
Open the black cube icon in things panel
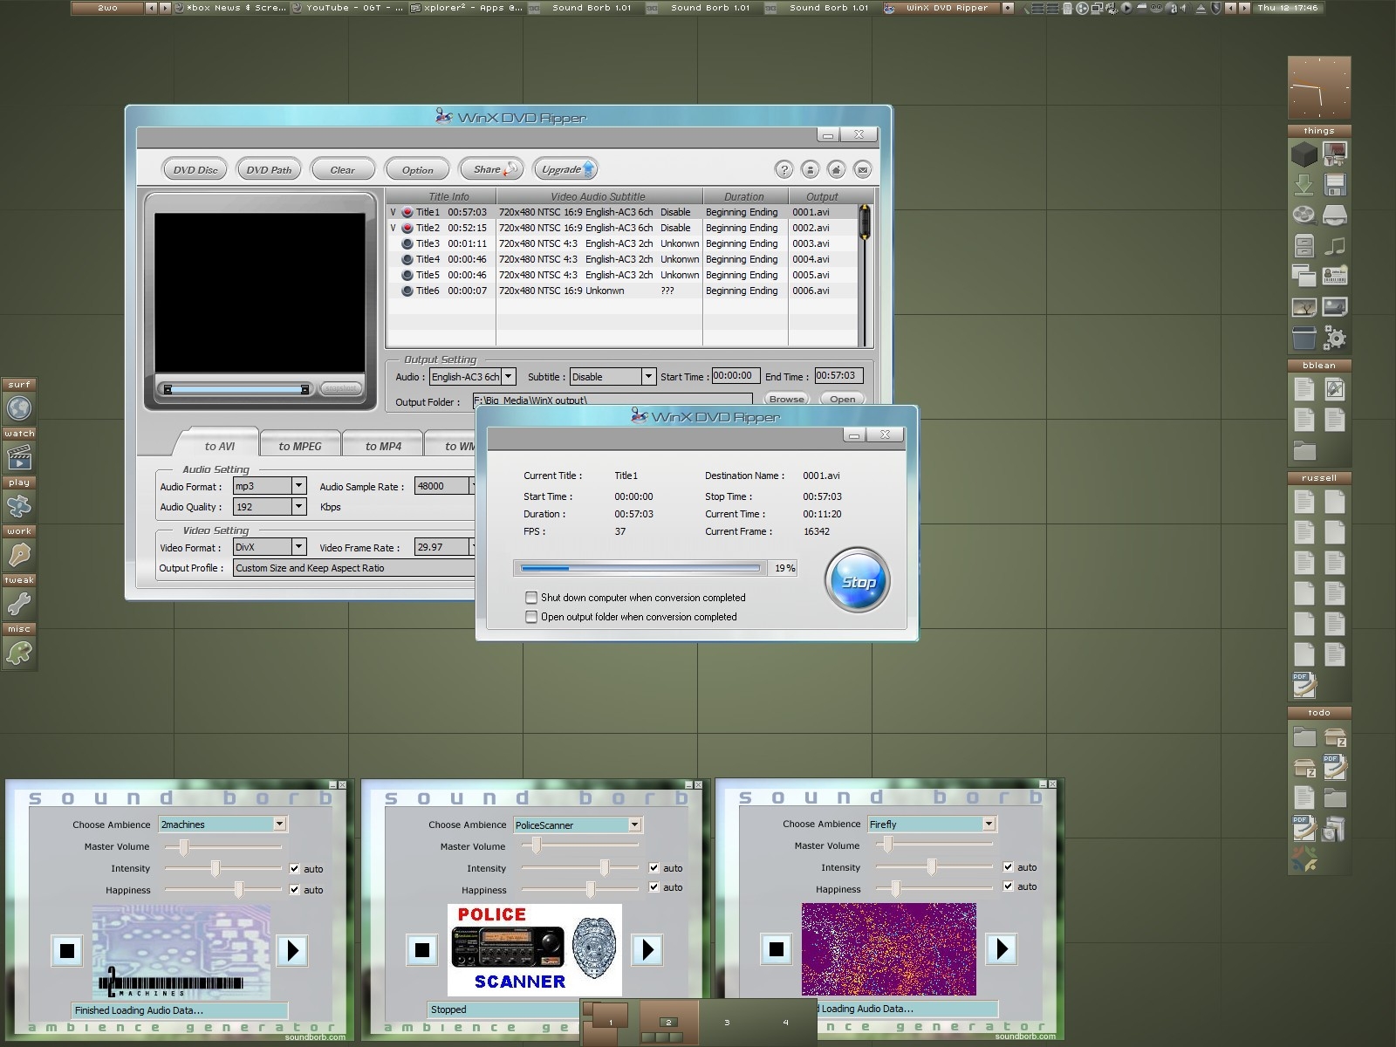tap(1304, 154)
